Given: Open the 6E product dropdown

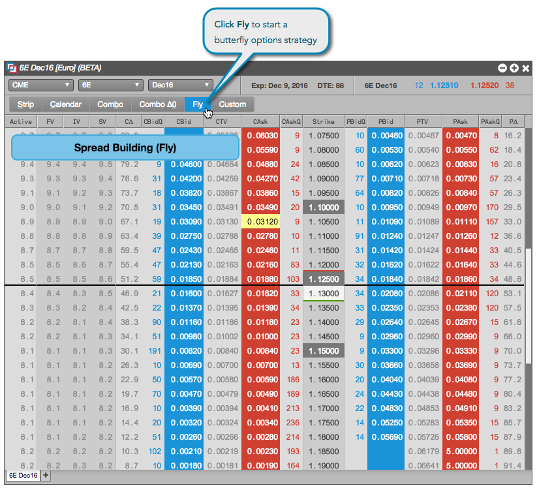Looking at the screenshot, I should pyautogui.click(x=111, y=85).
